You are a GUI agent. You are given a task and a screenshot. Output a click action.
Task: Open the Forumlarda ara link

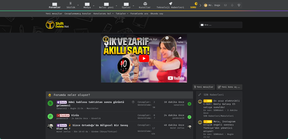(x=139, y=13)
